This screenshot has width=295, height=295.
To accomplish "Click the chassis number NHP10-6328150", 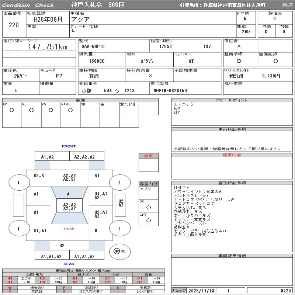I will click(170, 91).
